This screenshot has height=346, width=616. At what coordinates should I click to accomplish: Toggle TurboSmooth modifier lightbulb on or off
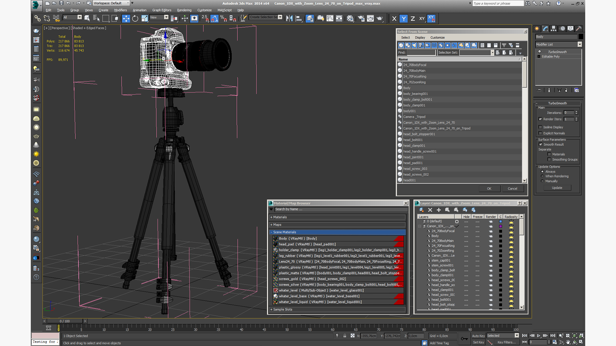539,52
